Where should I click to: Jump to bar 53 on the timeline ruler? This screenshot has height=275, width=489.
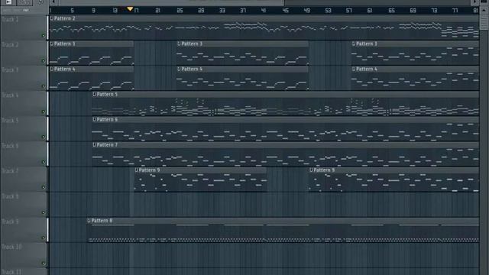(328, 11)
